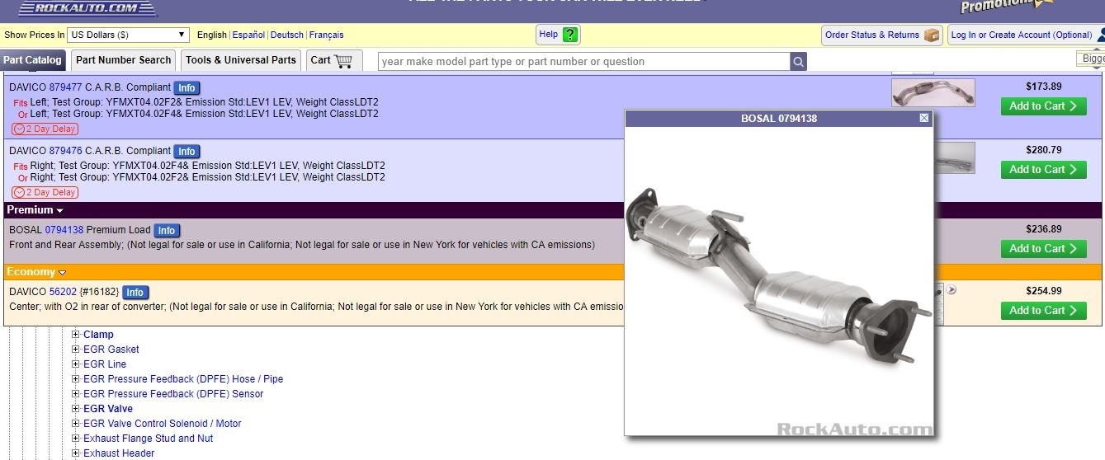Viewport: 1105px width, 460px height.
Task: Open DAVICO 879477 product thumbnail
Action: click(x=933, y=93)
